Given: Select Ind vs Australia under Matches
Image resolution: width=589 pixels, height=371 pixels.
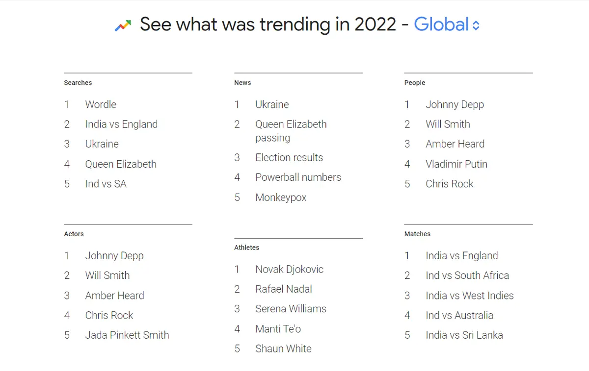Looking at the screenshot, I should coord(459,316).
